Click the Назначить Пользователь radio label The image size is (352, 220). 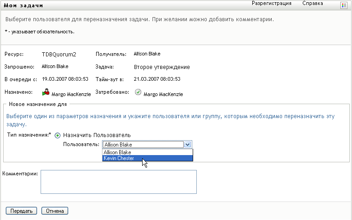tap(97, 135)
